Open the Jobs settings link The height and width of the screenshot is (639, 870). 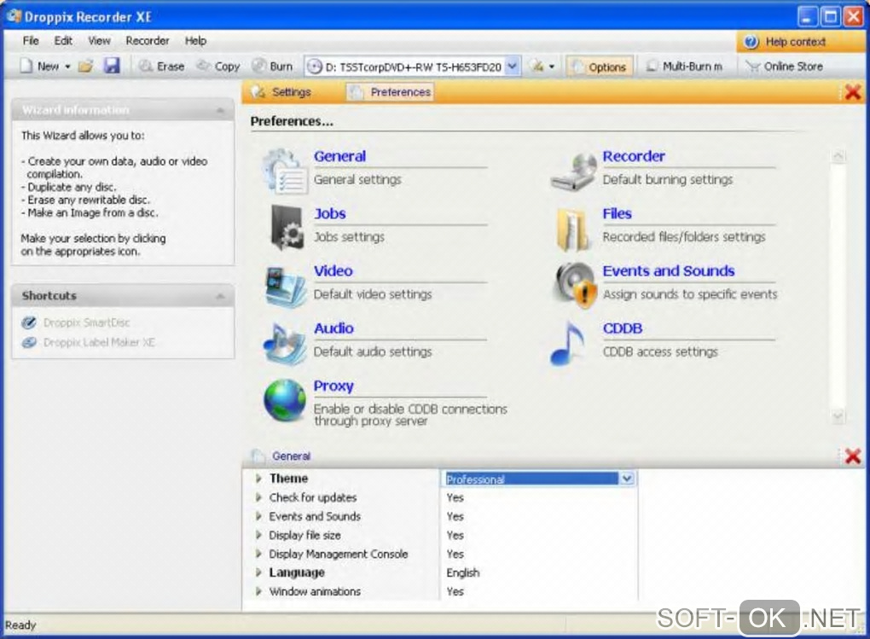329,213
